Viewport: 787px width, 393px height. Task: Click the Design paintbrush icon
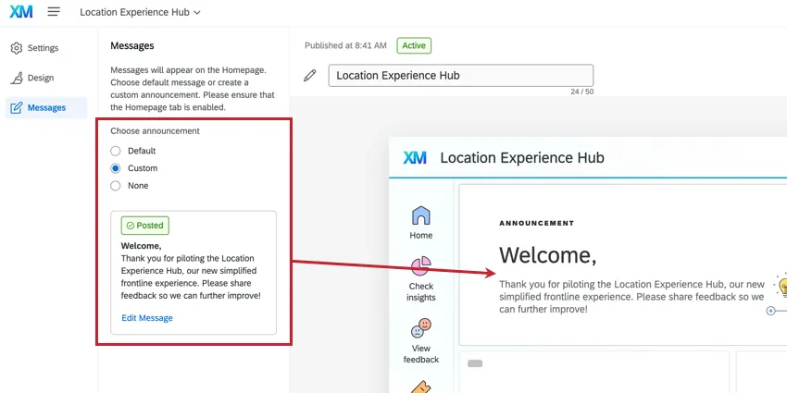17,78
